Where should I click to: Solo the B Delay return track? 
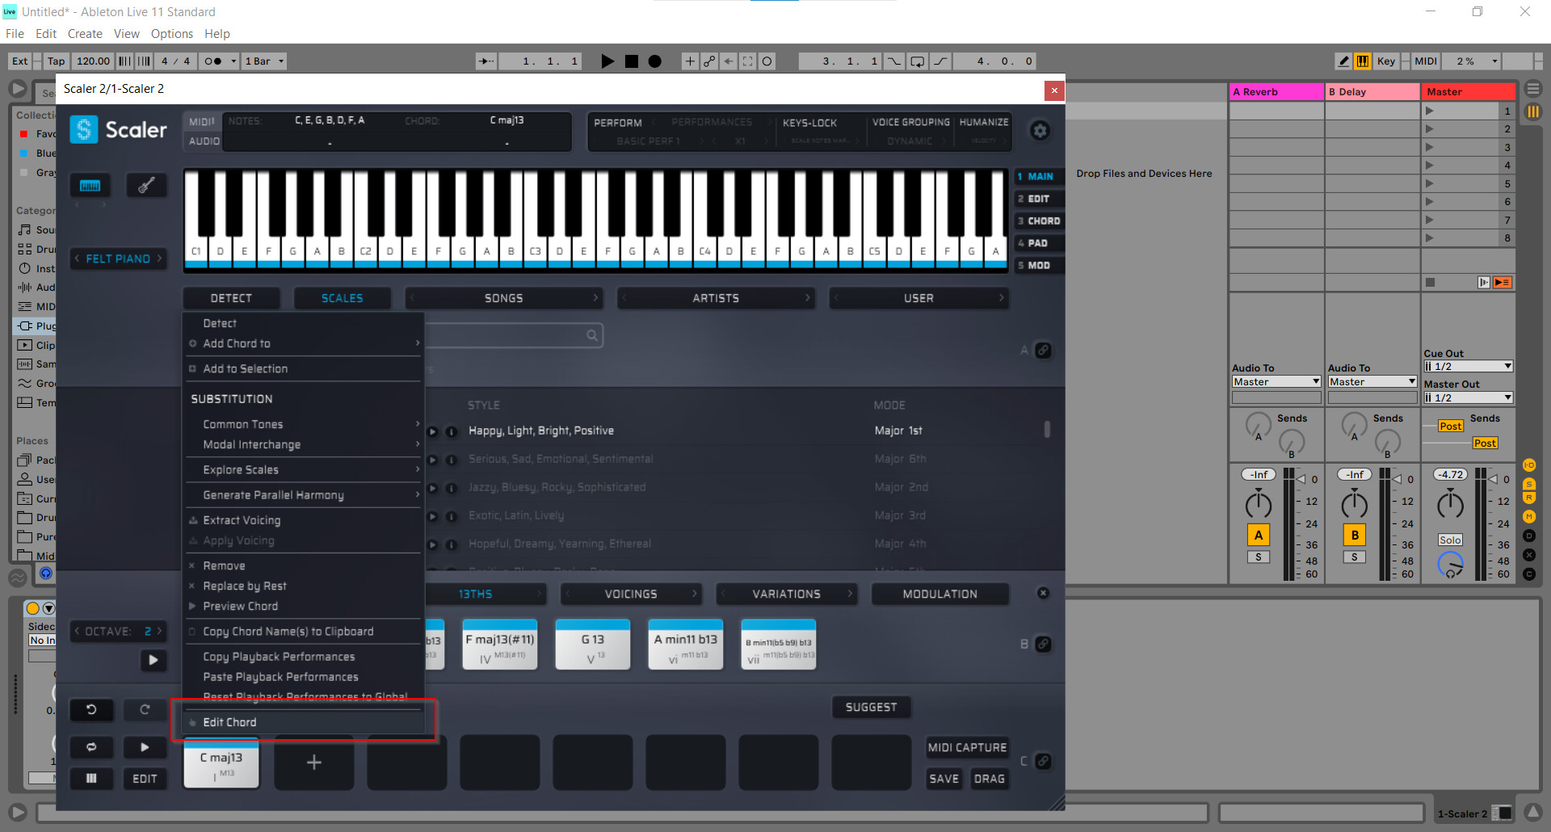click(x=1355, y=557)
